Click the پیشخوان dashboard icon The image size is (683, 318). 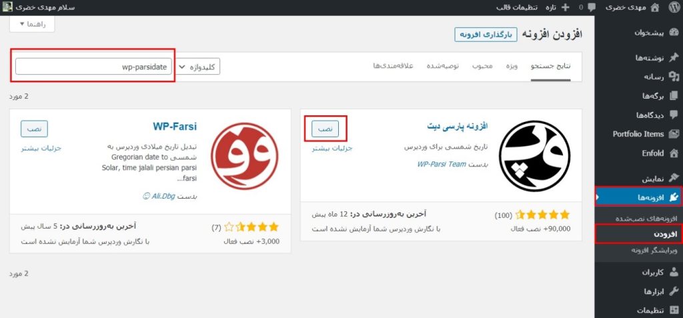coord(674,33)
